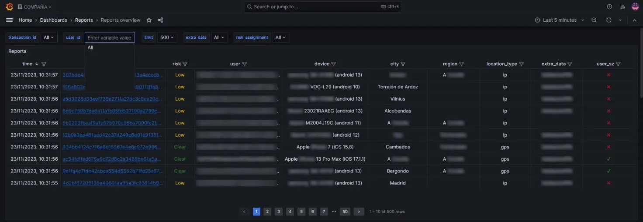This screenshot has width=643, height=222.
Task: Open the transaction_id All dropdown
Action: [x=49, y=37]
